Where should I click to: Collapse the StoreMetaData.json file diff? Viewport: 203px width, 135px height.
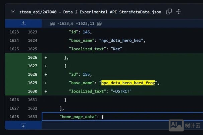pyautogui.click(x=13, y=12)
